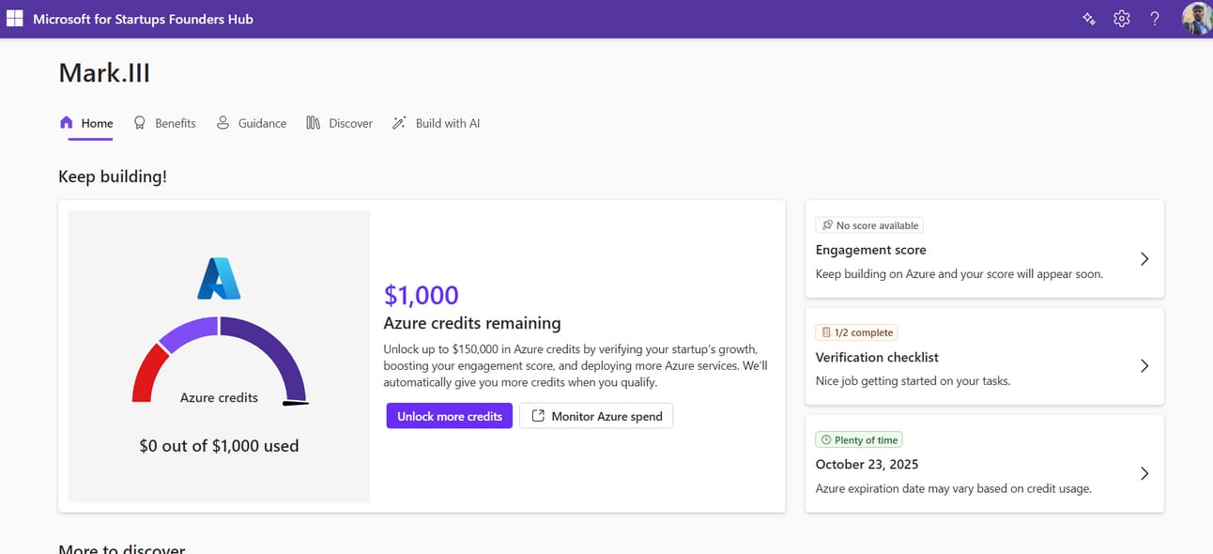Click 'Azure expiration date may vary' note
1213x554 pixels.
point(954,488)
